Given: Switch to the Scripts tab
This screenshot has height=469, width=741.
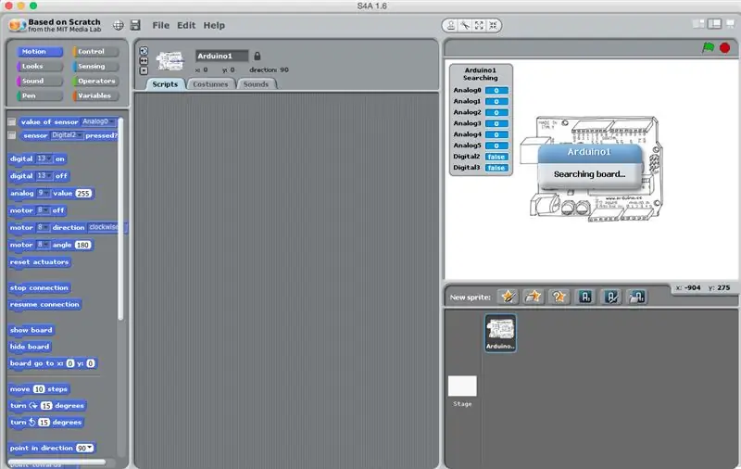Looking at the screenshot, I should pos(165,84).
